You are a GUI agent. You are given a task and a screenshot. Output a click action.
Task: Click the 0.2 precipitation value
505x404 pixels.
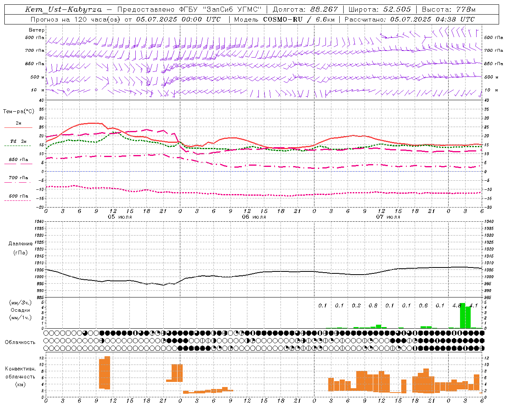(x=356, y=306)
